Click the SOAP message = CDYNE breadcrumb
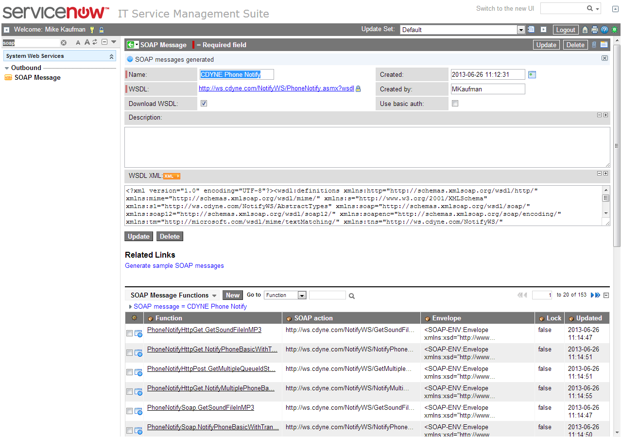622x437 pixels. tap(190, 307)
